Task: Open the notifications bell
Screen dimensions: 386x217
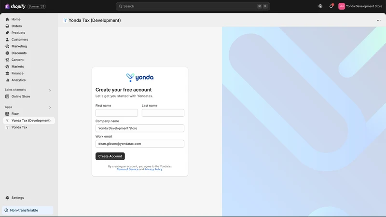Action: tap(331, 6)
